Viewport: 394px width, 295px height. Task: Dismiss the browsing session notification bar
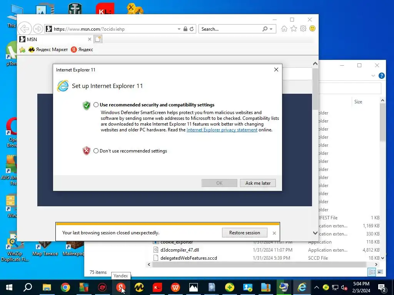274,233
